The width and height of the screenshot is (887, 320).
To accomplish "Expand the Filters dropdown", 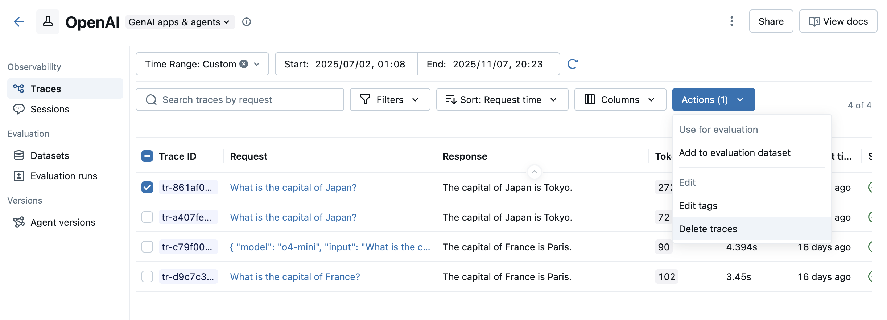I will 390,99.
